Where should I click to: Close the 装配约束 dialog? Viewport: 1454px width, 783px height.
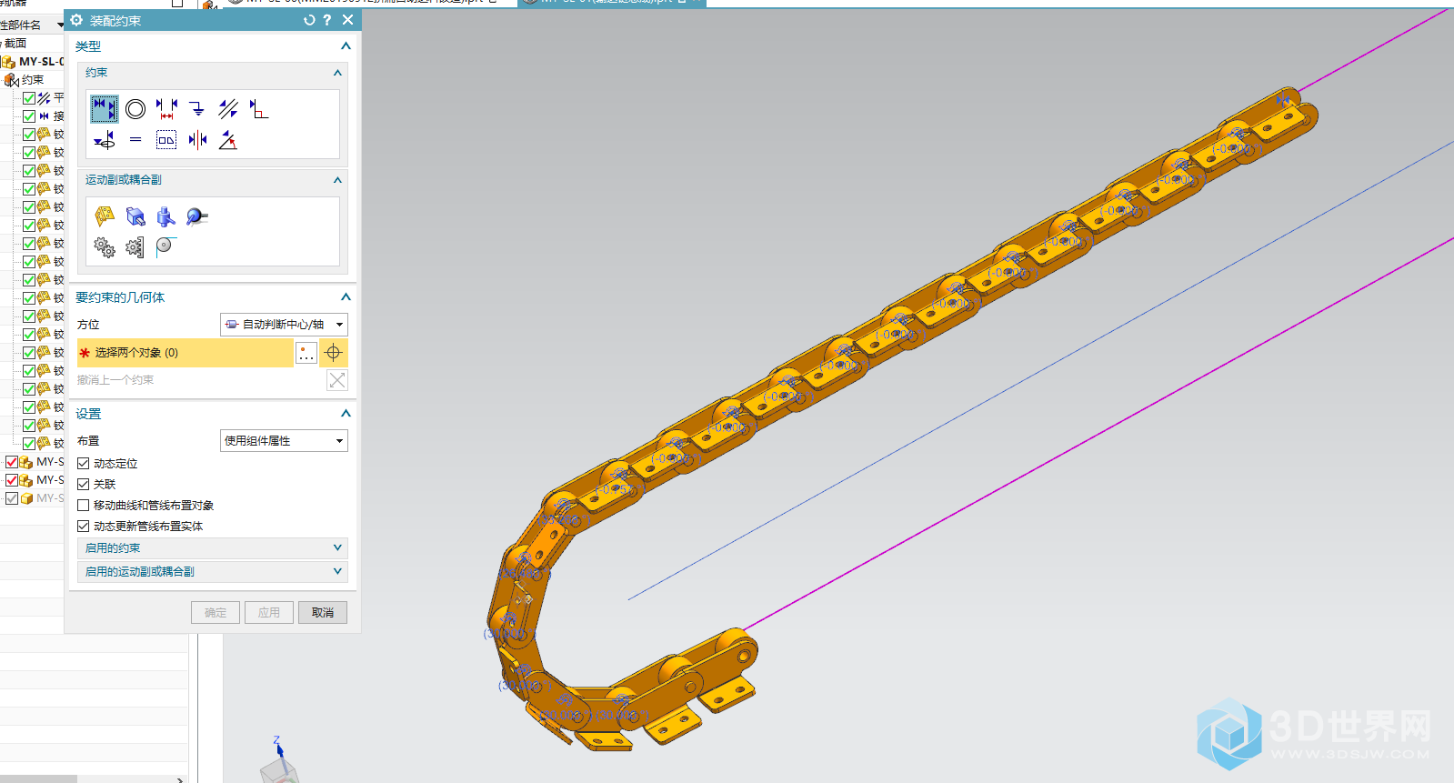pos(347,20)
